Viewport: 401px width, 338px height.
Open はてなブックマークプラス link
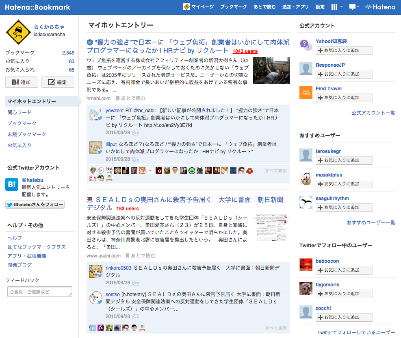[x=37, y=247]
